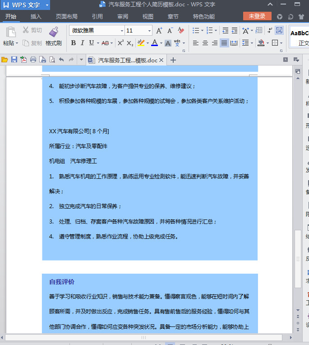
Task: Click the 复制 copy button
Action: pos(32,43)
